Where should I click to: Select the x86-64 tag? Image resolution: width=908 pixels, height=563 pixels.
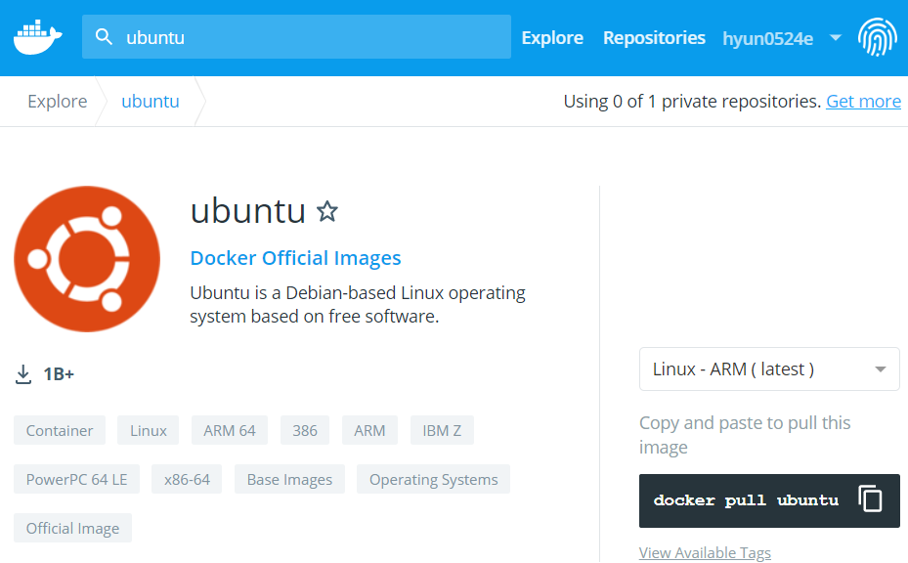click(187, 479)
